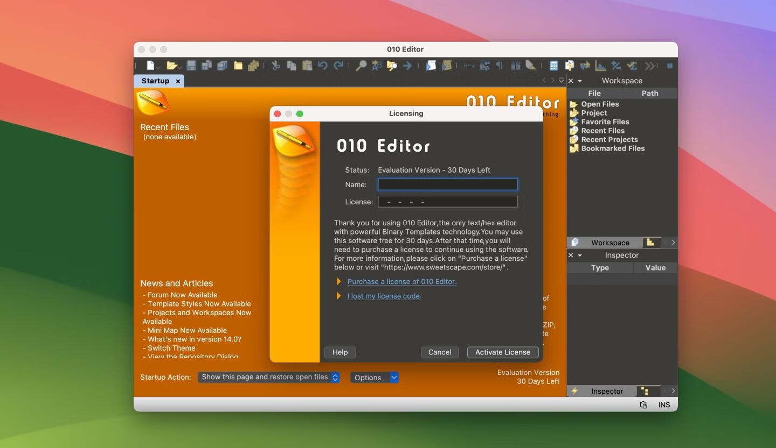Toggle the Hex edit mode icon
Image resolution: width=776 pixels, height=448 pixels.
click(x=469, y=66)
